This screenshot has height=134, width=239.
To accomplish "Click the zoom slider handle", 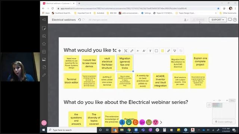I will pyautogui.click(x=220, y=100).
